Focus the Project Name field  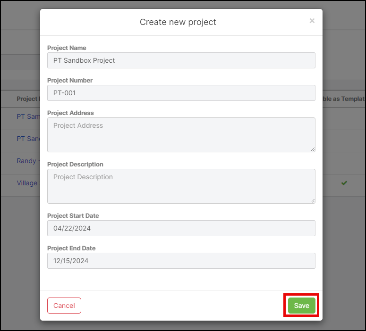pyautogui.click(x=181, y=60)
